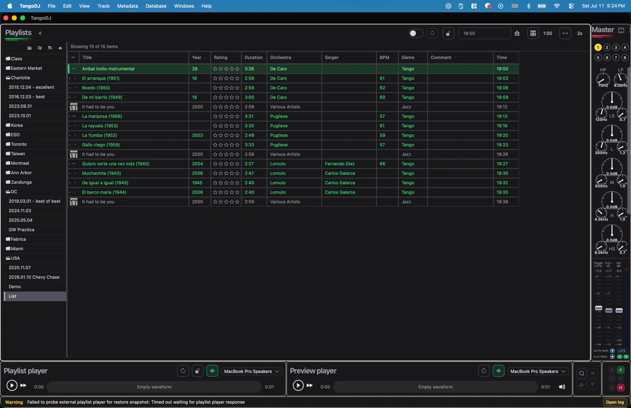The height and width of the screenshot is (408, 631).
Task: Collapse the DC folder
Action: coord(8,192)
